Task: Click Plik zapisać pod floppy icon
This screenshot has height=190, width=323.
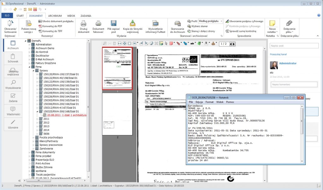Action: [114, 23]
